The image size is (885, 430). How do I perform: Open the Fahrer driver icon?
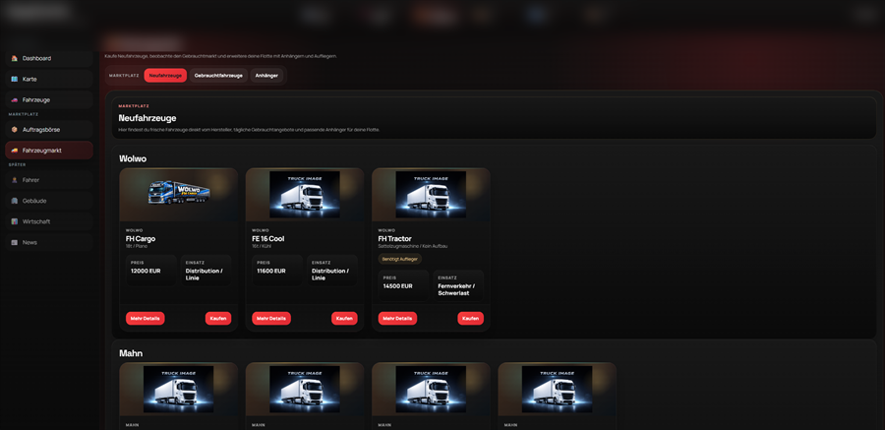[14, 180]
